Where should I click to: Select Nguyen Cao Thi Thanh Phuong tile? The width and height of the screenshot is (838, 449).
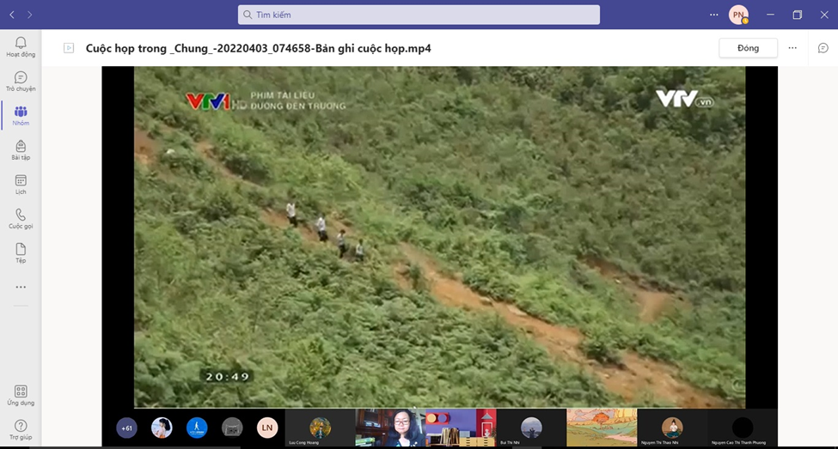coord(743,428)
